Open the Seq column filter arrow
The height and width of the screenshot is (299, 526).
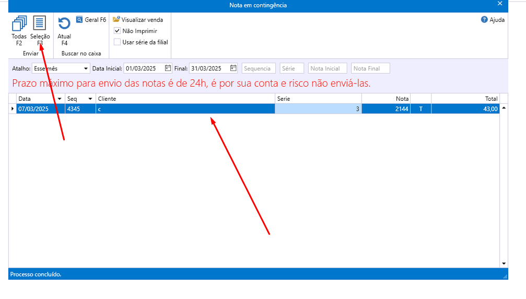(x=90, y=99)
